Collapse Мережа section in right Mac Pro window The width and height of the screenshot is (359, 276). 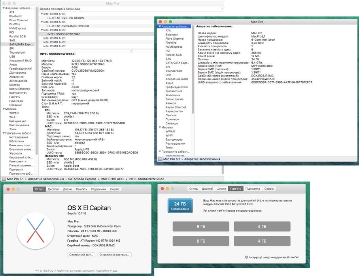(x=160, y=127)
